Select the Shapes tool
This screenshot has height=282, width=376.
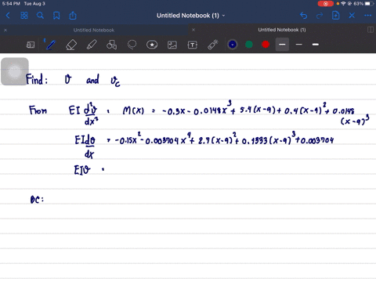[x=111, y=45]
